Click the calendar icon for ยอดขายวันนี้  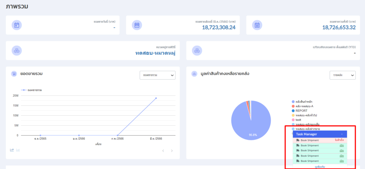click(17, 25)
